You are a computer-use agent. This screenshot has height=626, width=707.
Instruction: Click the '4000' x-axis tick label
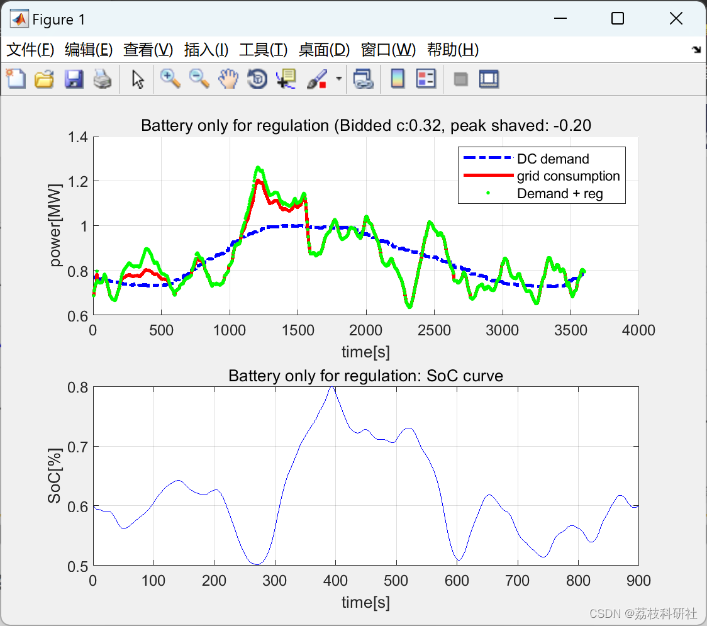click(638, 330)
